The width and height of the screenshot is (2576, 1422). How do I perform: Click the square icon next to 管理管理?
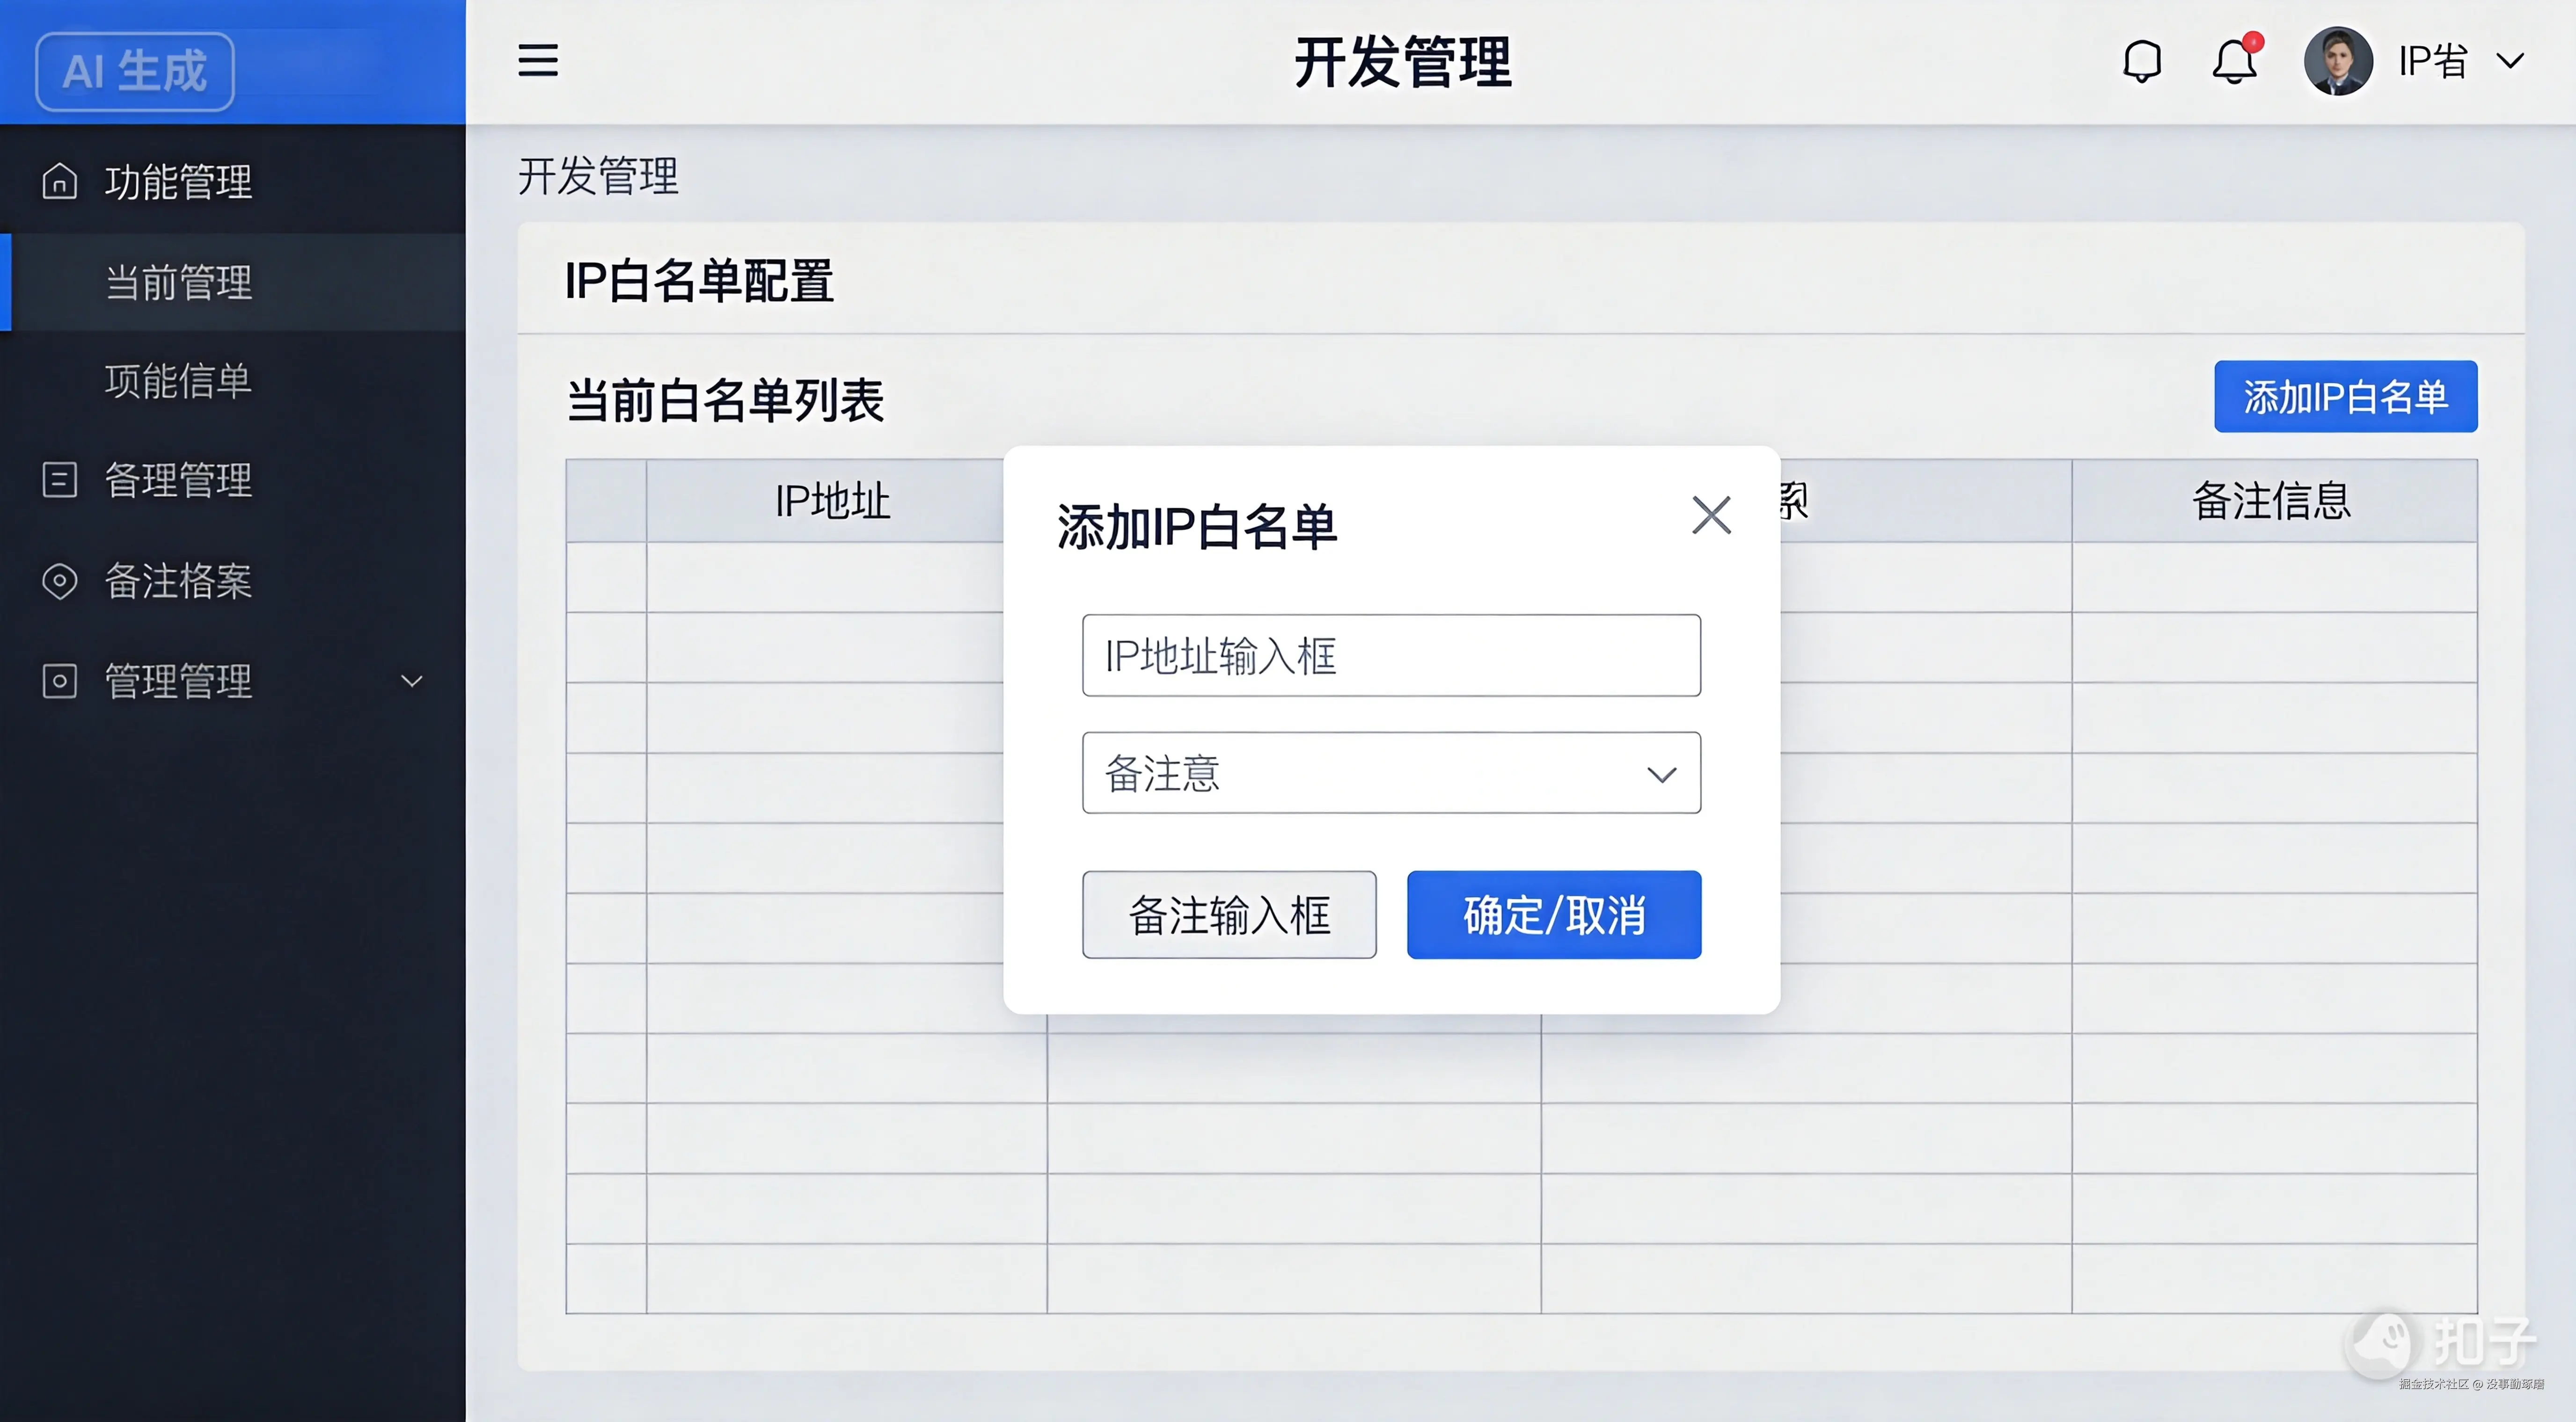pyautogui.click(x=60, y=682)
